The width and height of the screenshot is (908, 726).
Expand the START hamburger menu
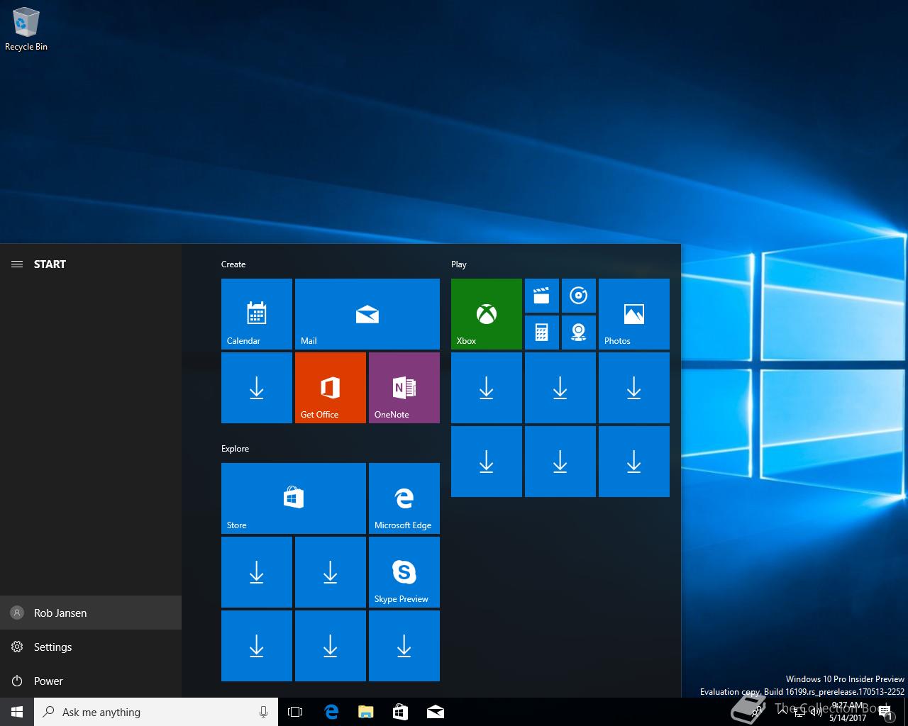[x=17, y=264]
